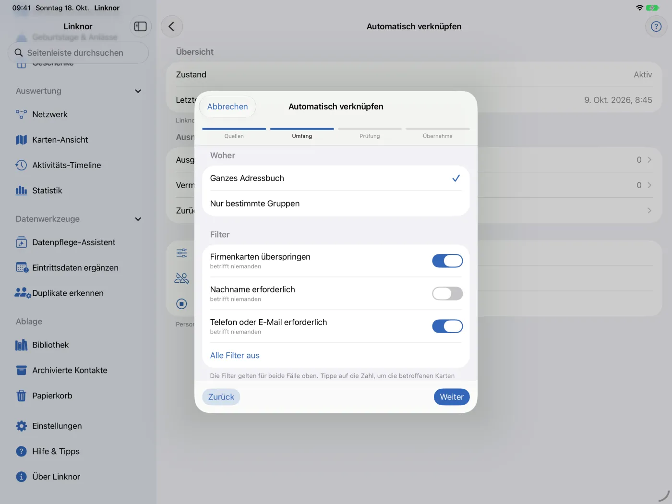Jump to the Prüfung step
This screenshot has width=672, height=504.
[x=370, y=133]
